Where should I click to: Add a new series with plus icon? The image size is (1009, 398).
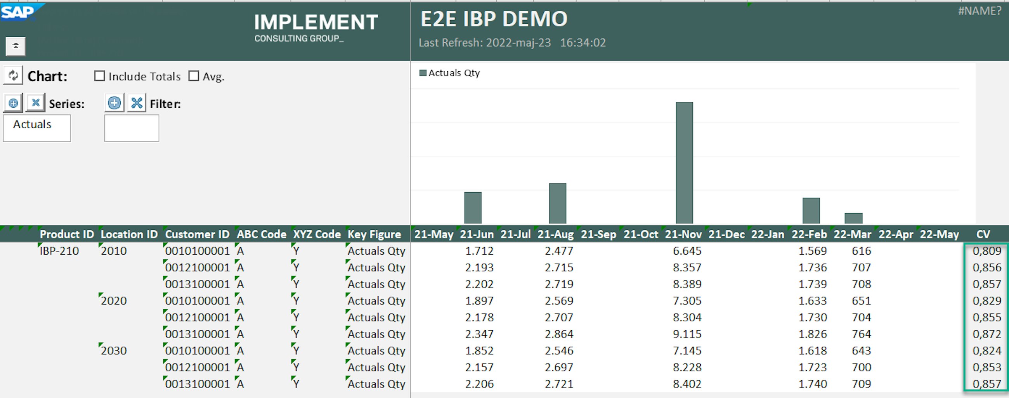click(x=13, y=103)
